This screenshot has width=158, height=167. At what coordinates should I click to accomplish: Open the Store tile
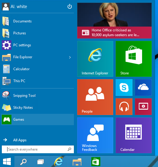pyautogui.click(x=134, y=59)
